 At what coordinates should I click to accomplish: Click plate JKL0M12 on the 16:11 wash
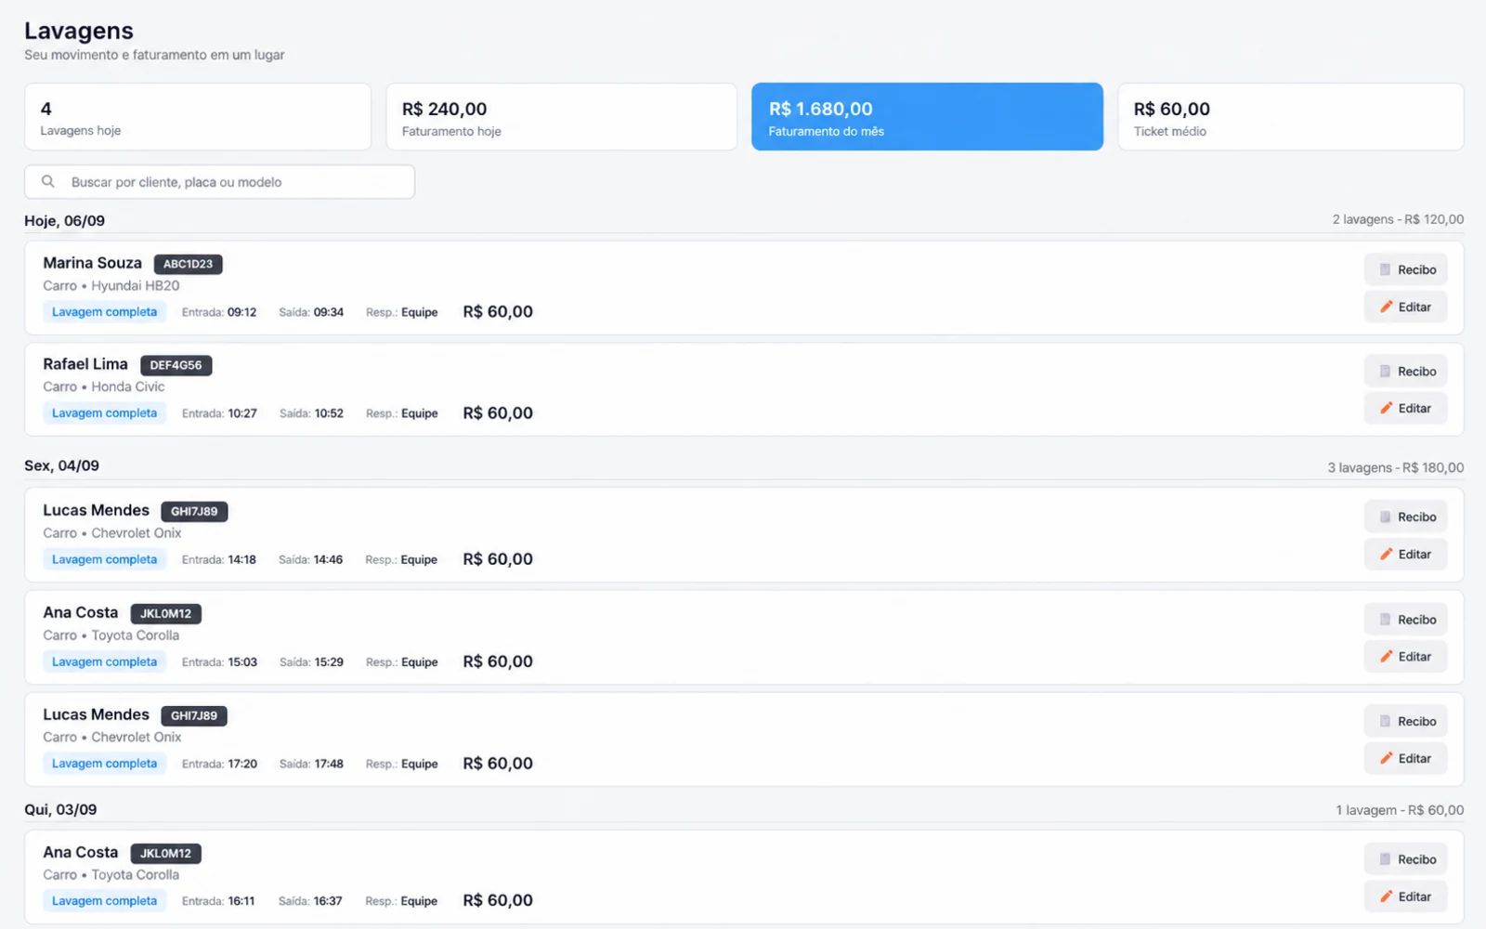165,853
